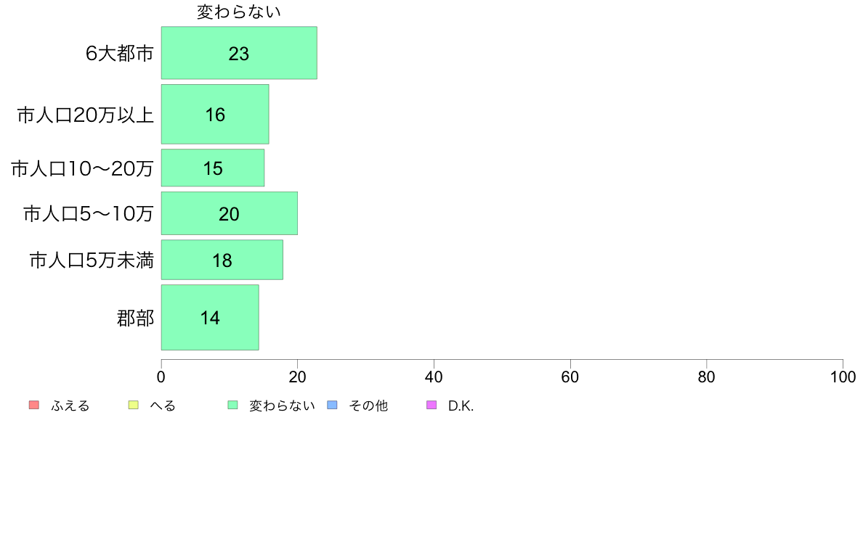Click the D.K. legend text
This screenshot has width=863, height=534.
(x=461, y=406)
